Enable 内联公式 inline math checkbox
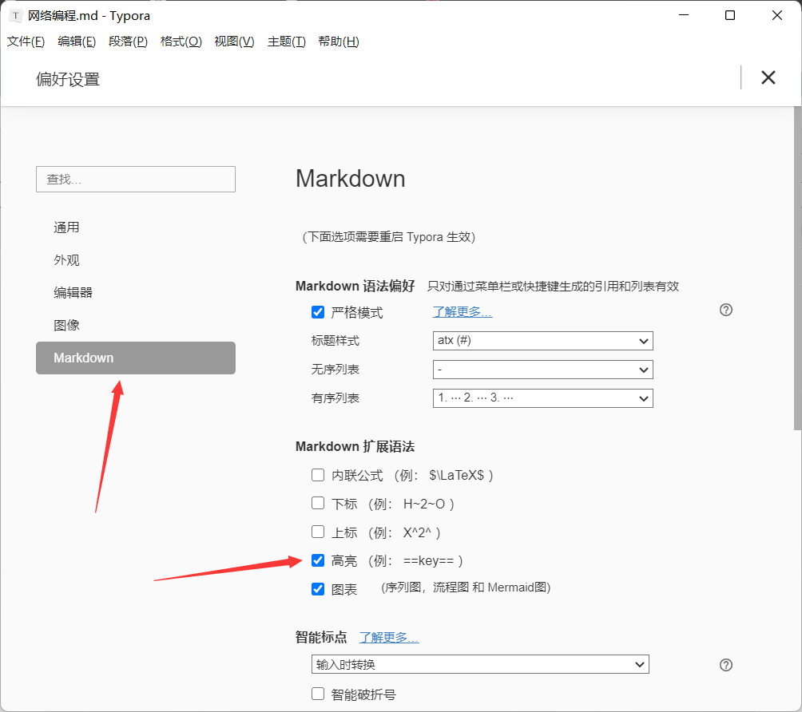The height and width of the screenshot is (712, 802). point(318,475)
